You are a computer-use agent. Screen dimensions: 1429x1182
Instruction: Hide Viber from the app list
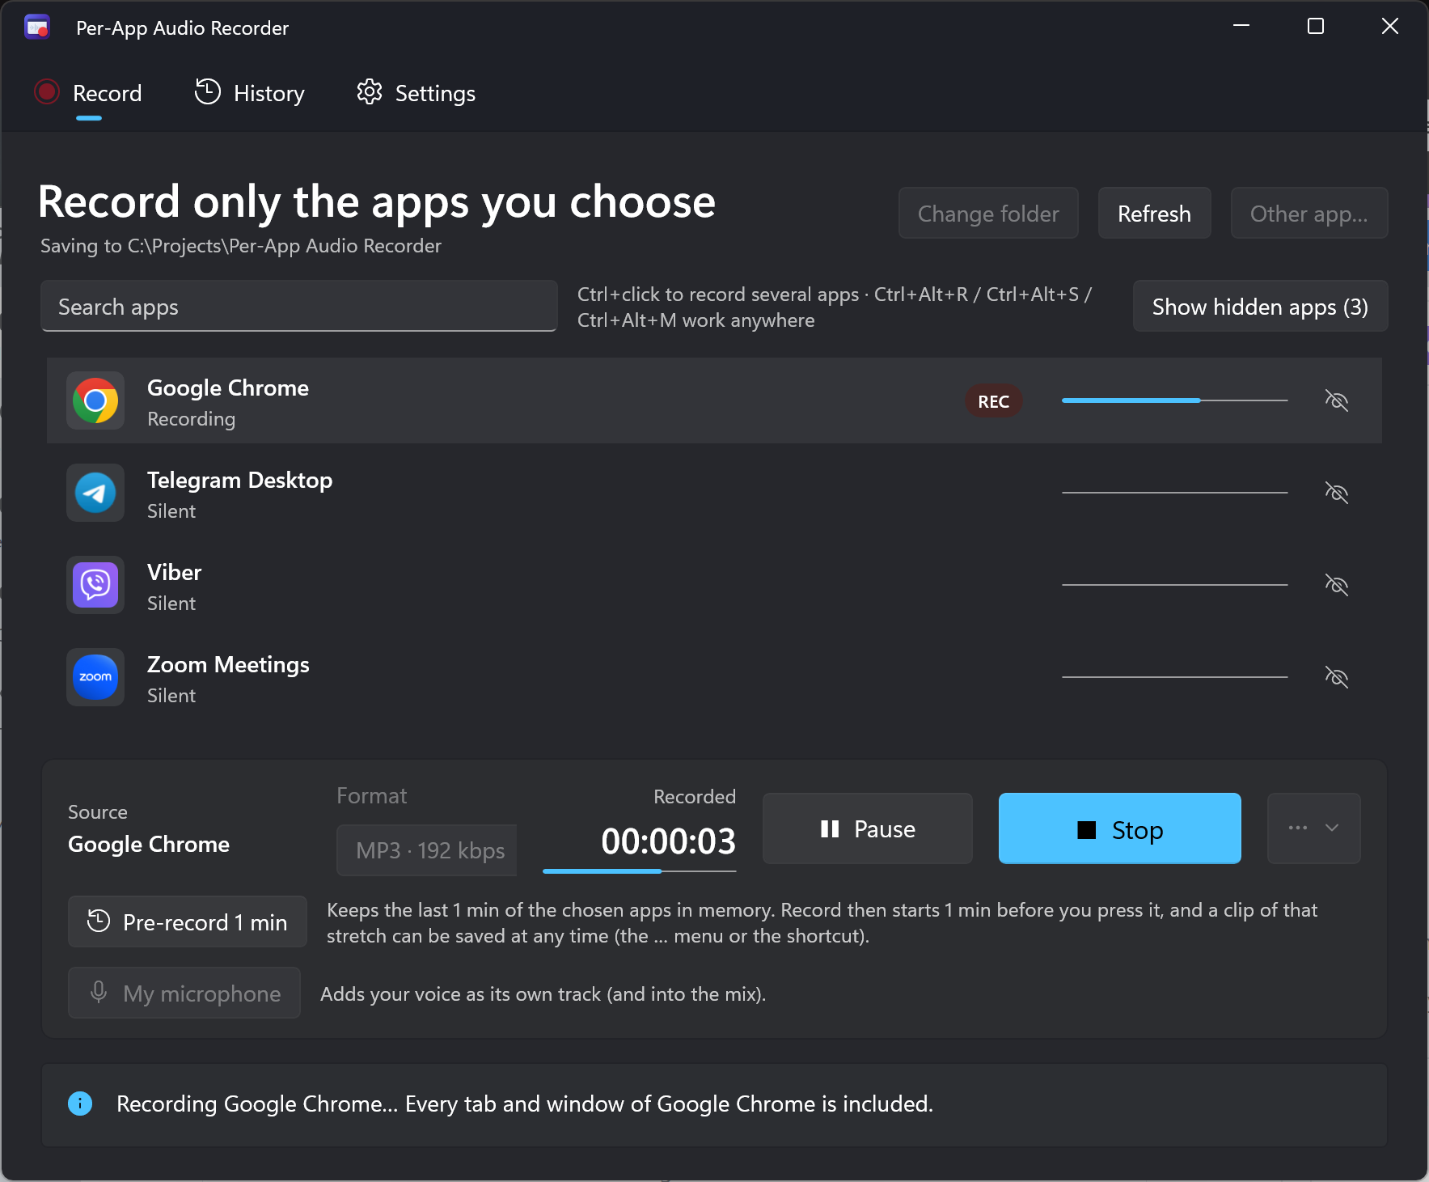tap(1336, 585)
